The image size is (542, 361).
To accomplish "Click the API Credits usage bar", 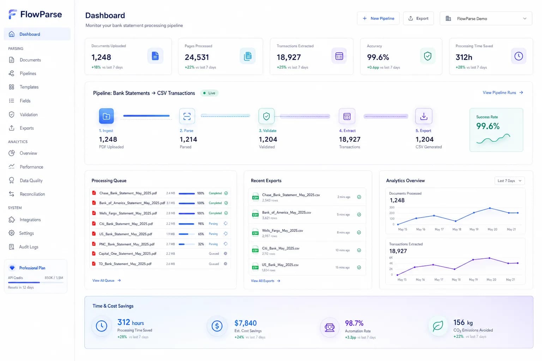I will point(36,282).
